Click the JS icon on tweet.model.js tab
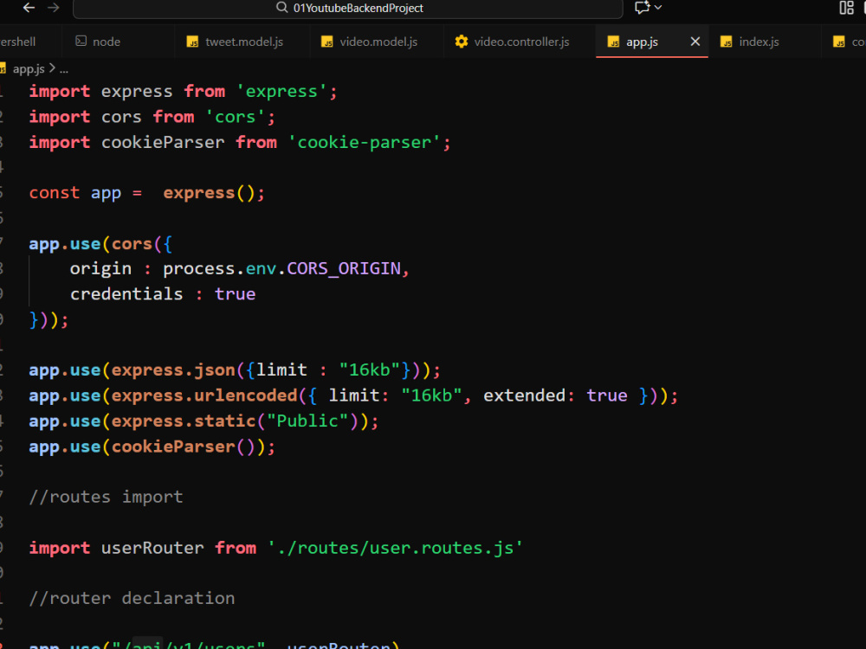This screenshot has height=649, width=866. [x=192, y=42]
